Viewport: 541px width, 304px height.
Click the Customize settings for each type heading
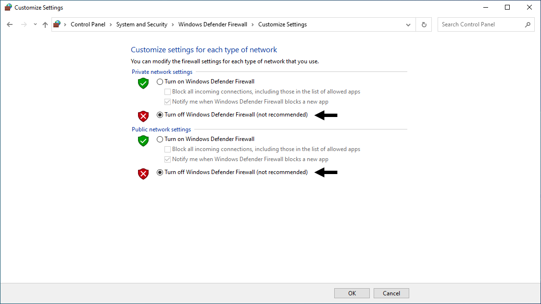pyautogui.click(x=204, y=50)
